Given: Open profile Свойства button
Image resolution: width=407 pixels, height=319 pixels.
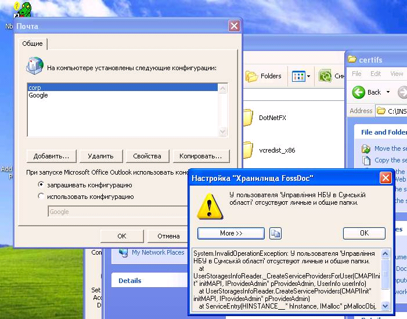Looking at the screenshot, I should (x=147, y=156).
